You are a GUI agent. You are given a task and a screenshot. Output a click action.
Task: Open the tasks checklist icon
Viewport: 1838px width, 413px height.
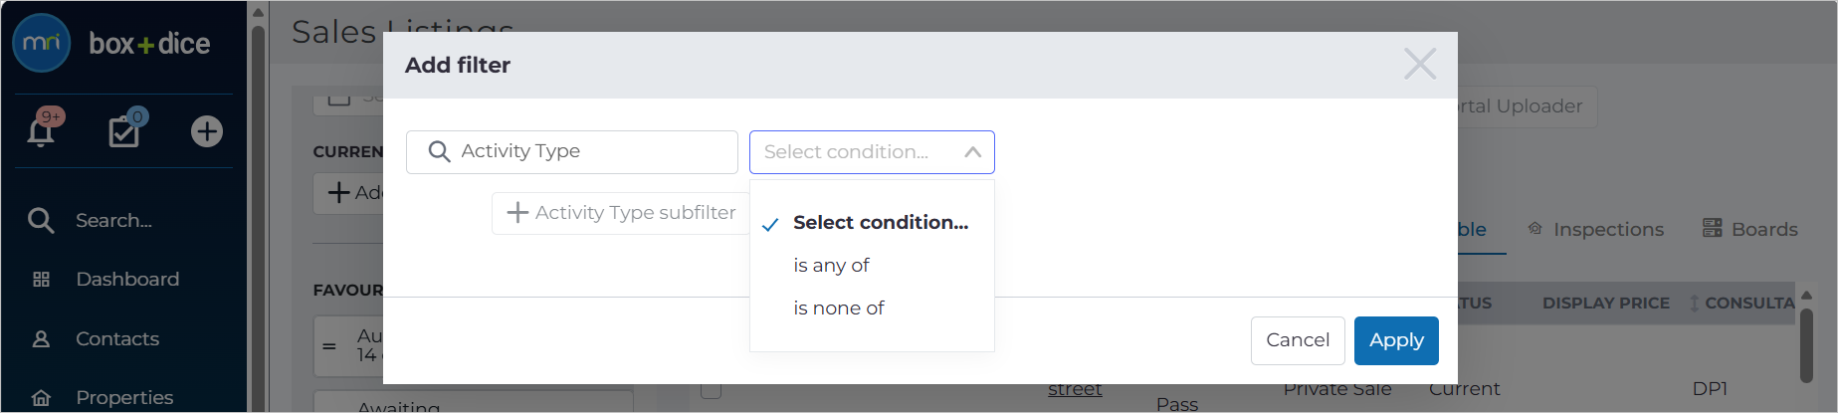(123, 131)
